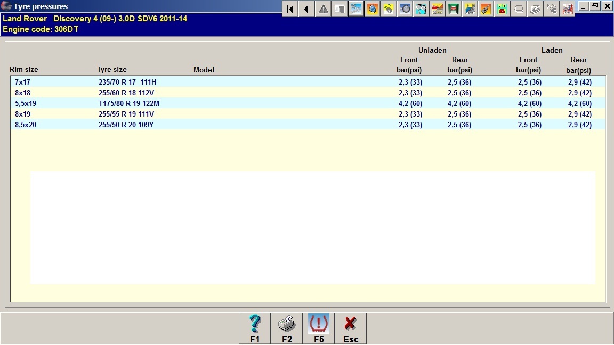614x345 pixels.
Task: Click the wheel and tyre toolbar icon
Action: [x=405, y=9]
